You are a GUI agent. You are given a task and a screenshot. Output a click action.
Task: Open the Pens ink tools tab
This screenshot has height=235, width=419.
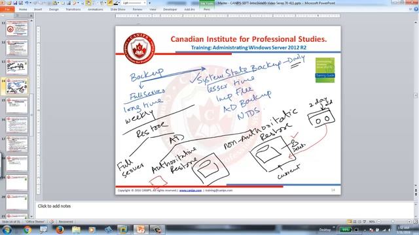coord(207,9)
